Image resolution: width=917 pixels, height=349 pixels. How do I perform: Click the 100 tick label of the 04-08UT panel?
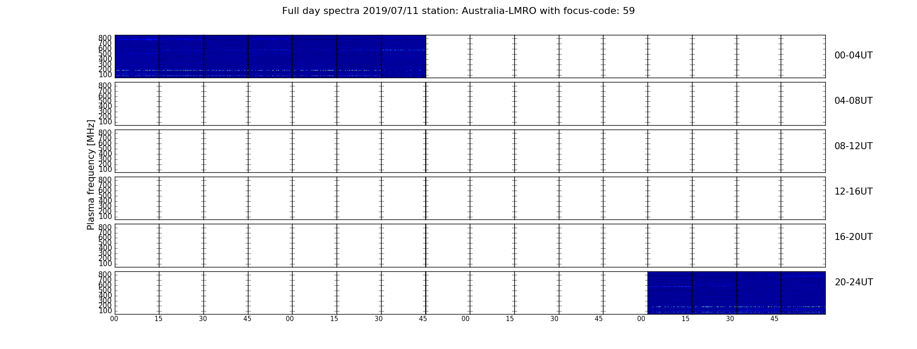pos(105,122)
